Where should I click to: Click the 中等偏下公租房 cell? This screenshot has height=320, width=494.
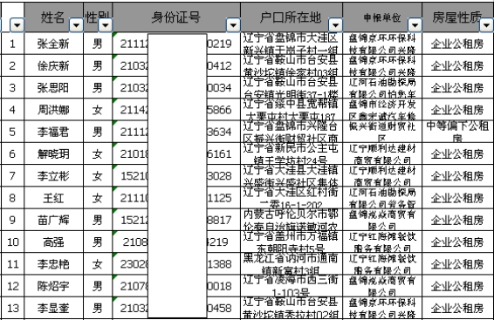457,132
